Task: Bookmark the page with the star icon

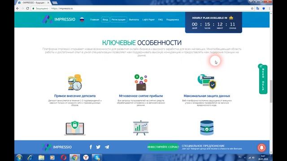Action: pos(252,8)
